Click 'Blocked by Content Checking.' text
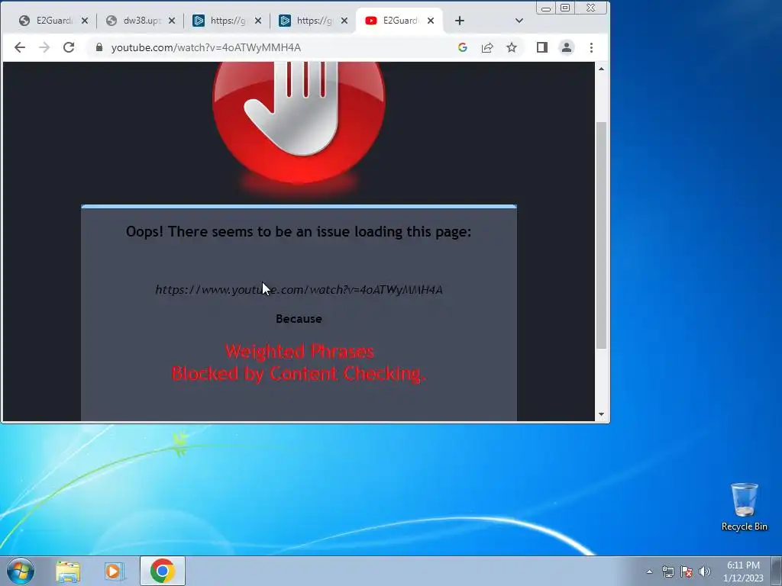The width and height of the screenshot is (782, 586). tap(299, 373)
